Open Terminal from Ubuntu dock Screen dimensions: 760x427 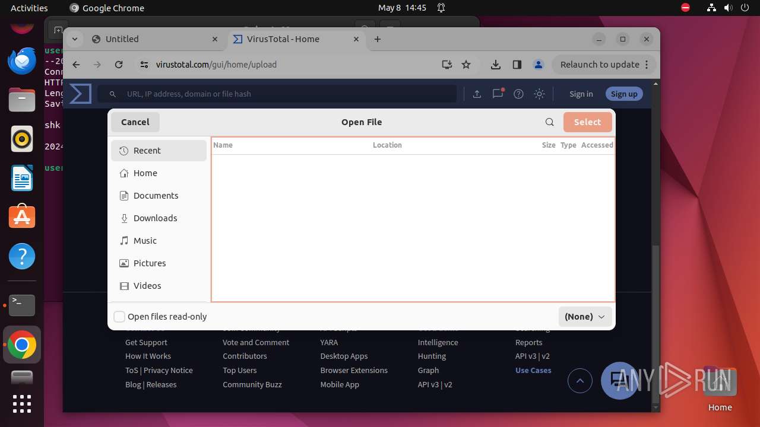click(x=22, y=305)
